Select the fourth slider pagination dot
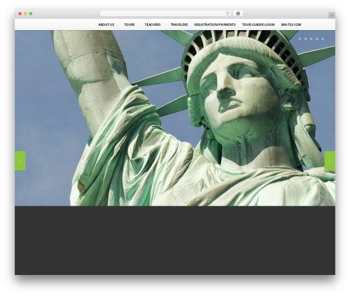This screenshot has width=350, height=296. click(317, 38)
